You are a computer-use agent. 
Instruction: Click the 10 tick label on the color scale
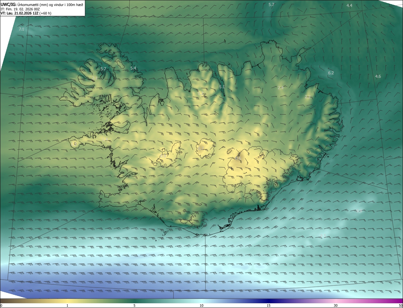201,305
